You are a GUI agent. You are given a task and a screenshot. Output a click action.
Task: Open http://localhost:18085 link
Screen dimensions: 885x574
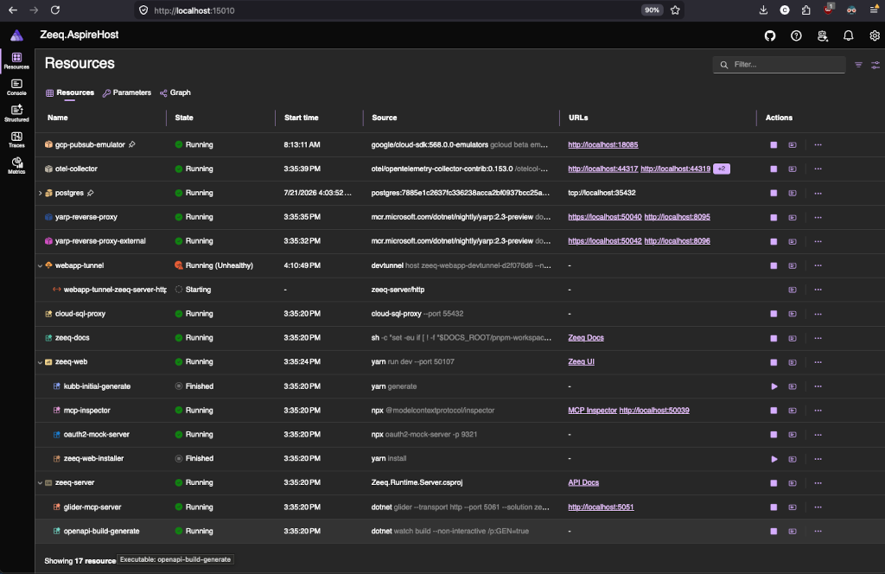(602, 144)
